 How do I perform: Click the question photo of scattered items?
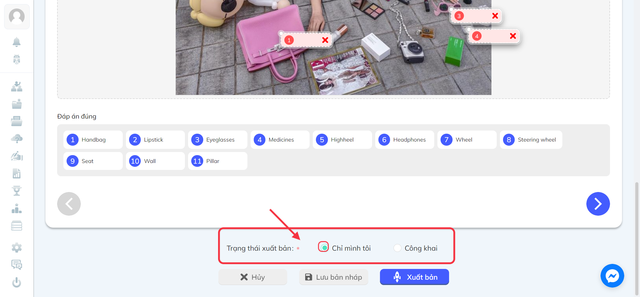pyautogui.click(x=333, y=47)
